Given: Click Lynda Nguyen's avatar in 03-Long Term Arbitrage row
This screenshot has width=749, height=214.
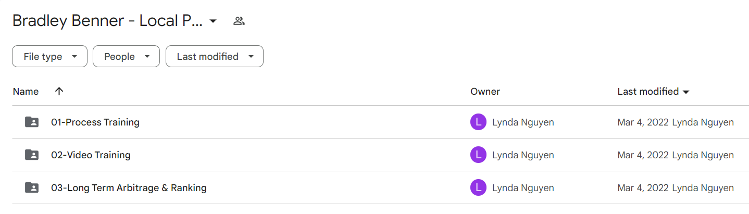Looking at the screenshot, I should pyautogui.click(x=478, y=187).
